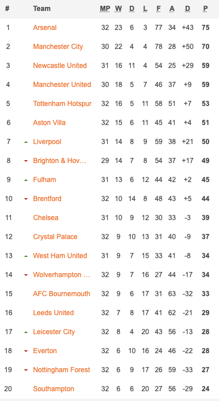Click the P points column header
219x401 pixels.
coord(205,9)
